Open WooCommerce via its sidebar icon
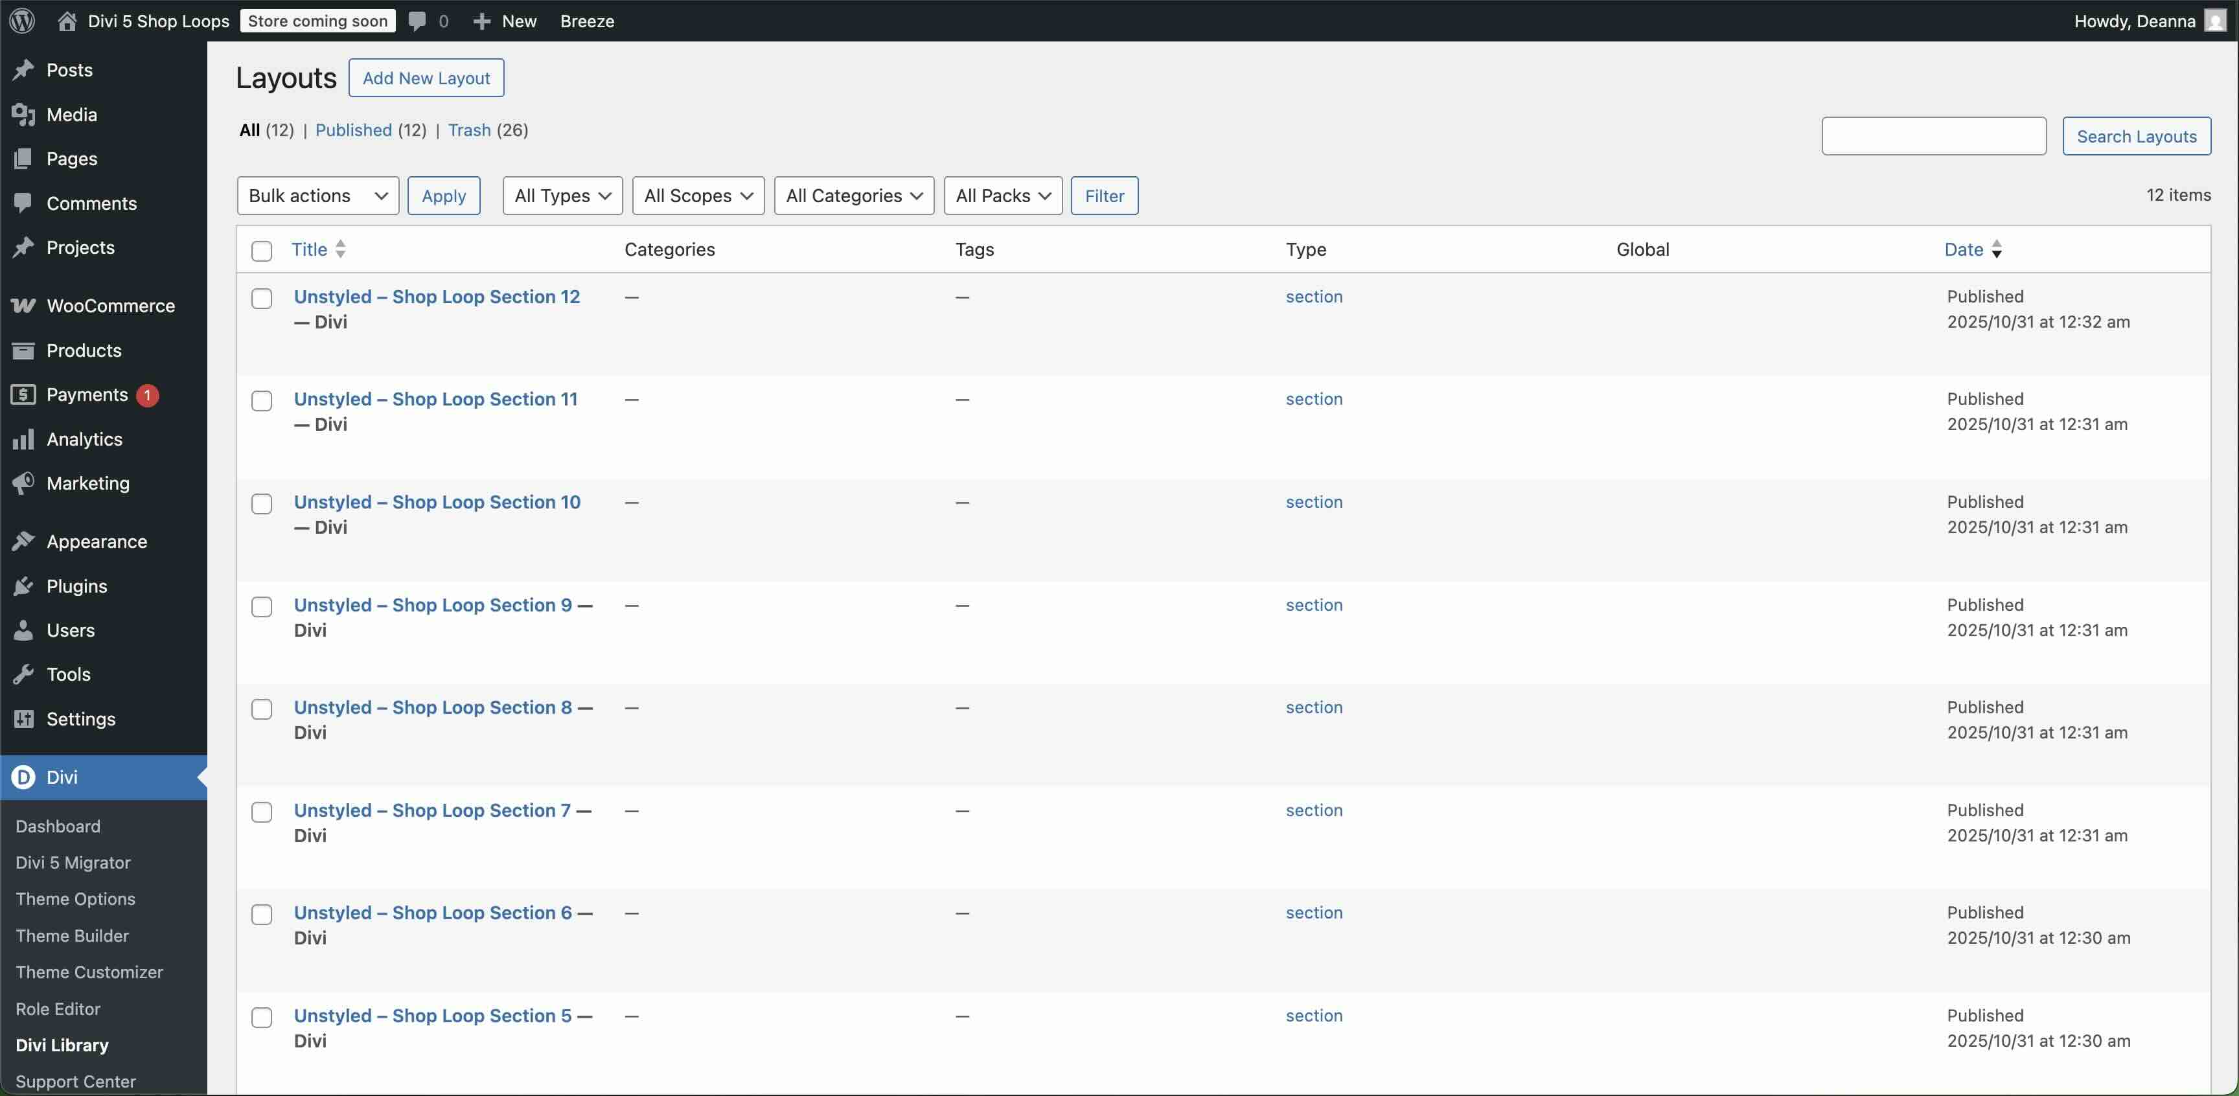This screenshot has height=1096, width=2239. (x=23, y=305)
